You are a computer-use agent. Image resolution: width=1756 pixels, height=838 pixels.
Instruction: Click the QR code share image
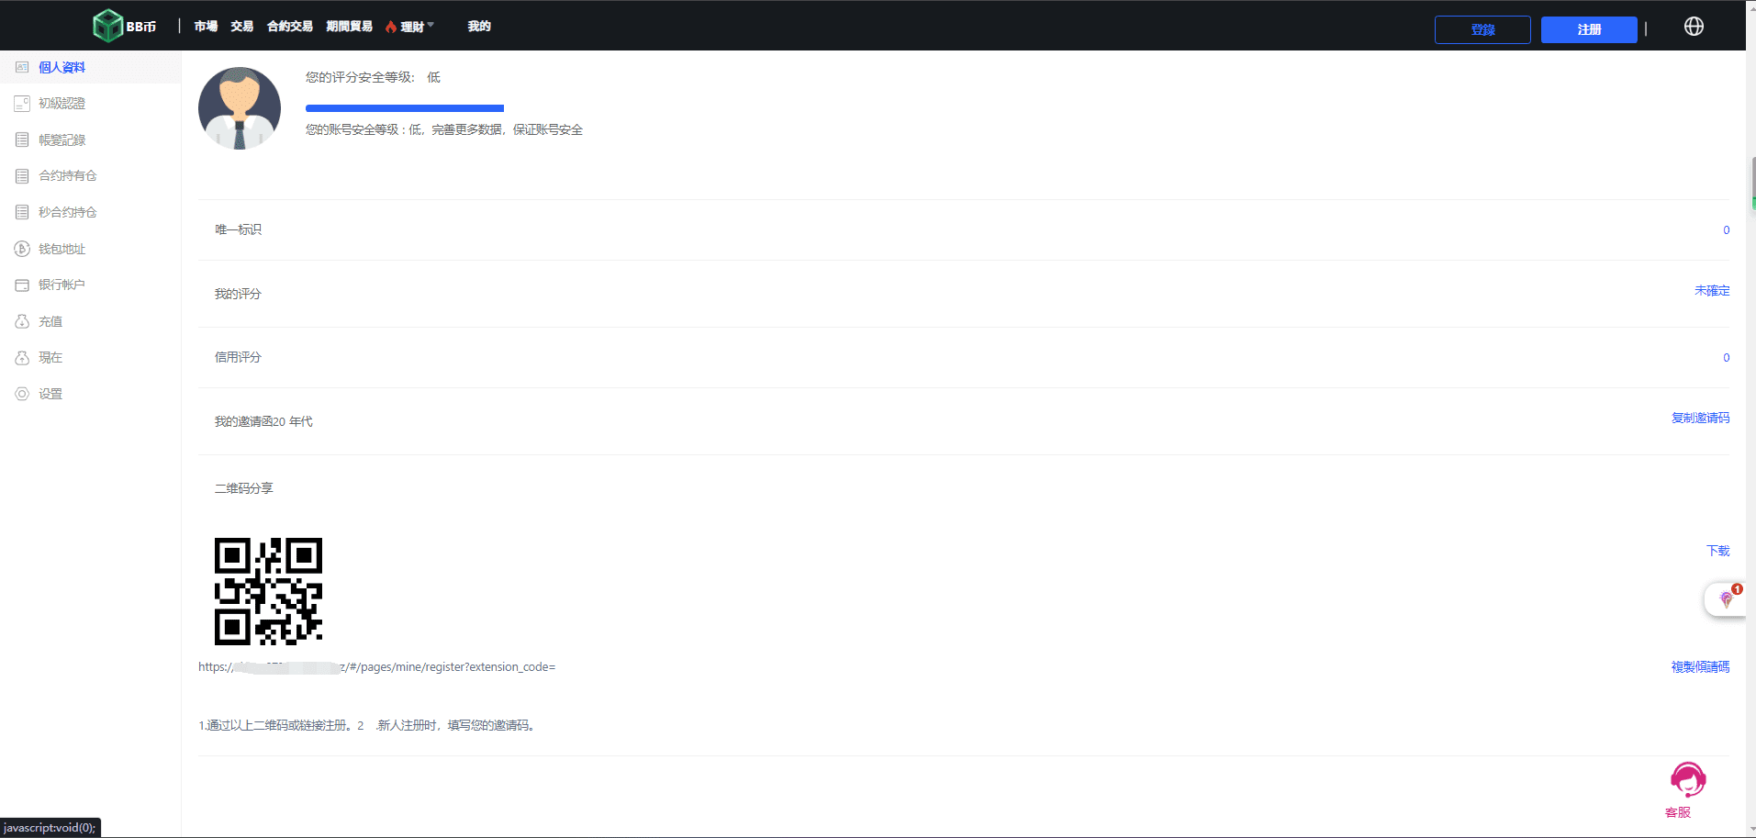pyautogui.click(x=268, y=591)
